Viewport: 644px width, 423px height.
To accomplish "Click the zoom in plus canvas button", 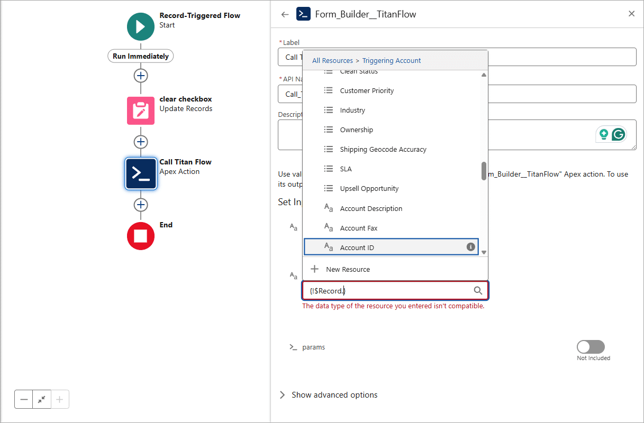I will (60, 400).
